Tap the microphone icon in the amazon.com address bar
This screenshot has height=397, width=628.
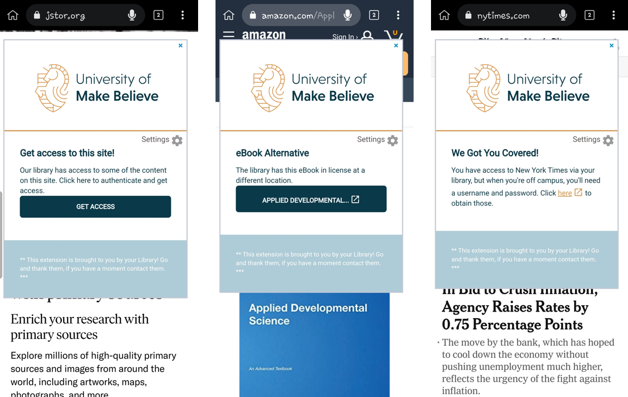(x=348, y=15)
